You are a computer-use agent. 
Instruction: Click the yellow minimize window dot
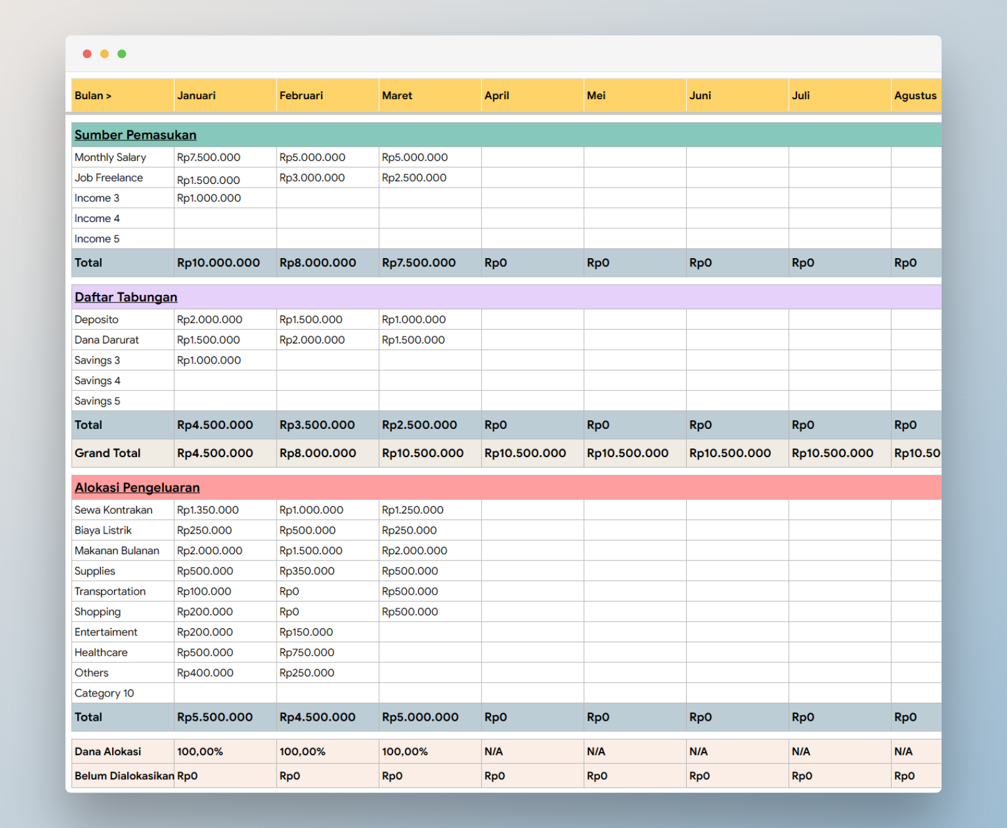point(105,54)
